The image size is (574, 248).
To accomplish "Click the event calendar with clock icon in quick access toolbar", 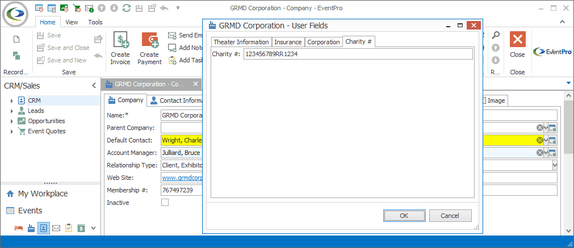I will pyautogui.click(x=39, y=8).
